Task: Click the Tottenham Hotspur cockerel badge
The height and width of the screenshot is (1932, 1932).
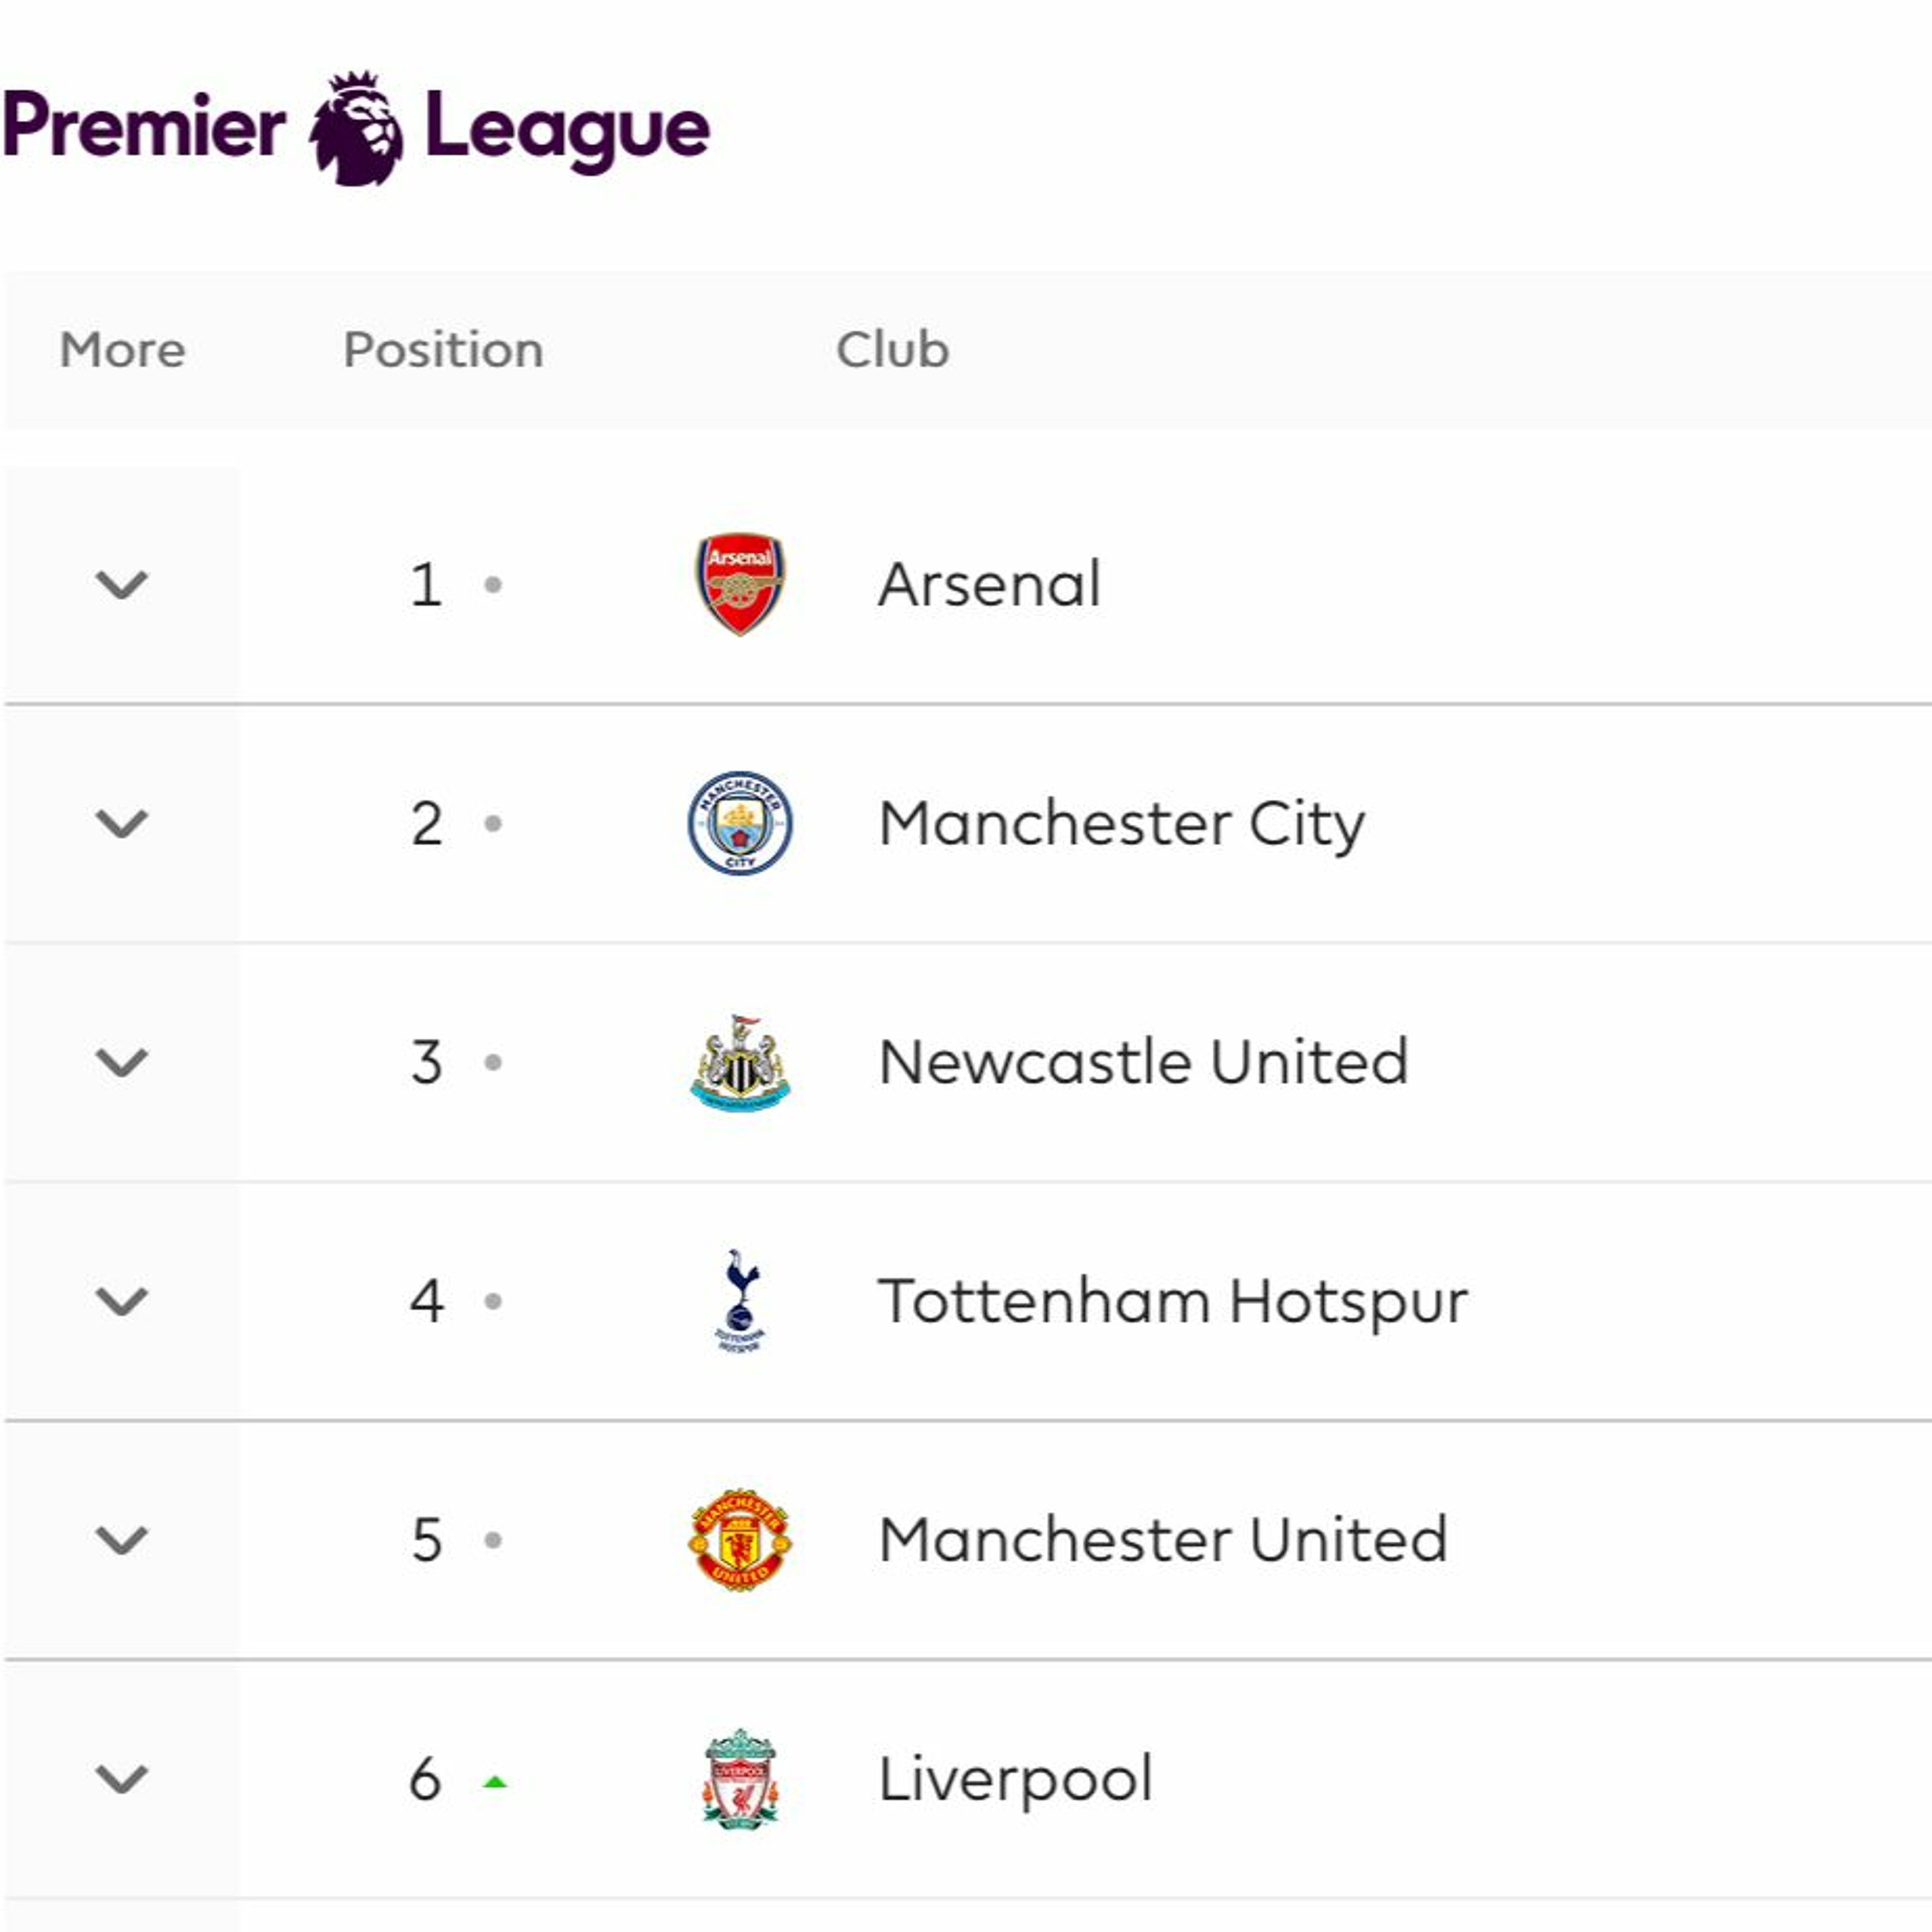Action: [x=740, y=1300]
